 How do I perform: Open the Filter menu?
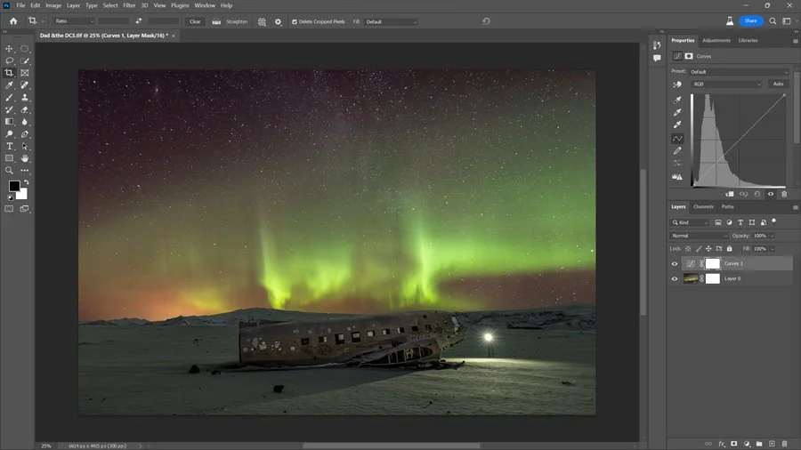coord(129,5)
